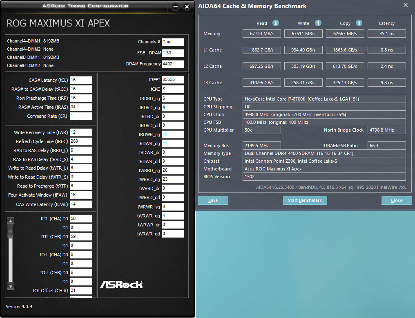Close the AIDA64 benchmark window via X
Viewport: 415px width, 318px height.
(405, 5)
